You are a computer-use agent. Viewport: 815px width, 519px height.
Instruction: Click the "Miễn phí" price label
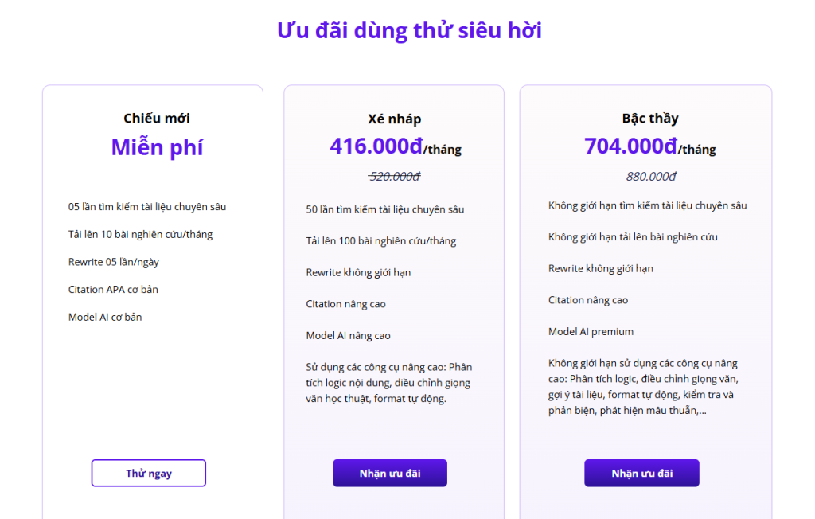tap(157, 146)
